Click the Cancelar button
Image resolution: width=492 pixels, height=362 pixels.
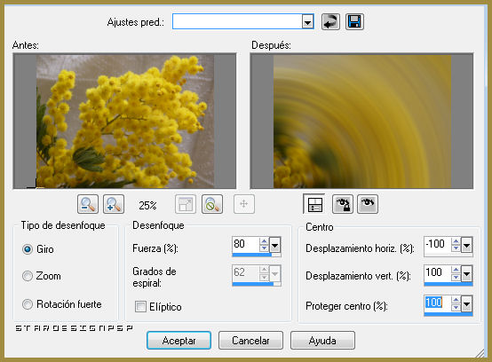(x=250, y=341)
